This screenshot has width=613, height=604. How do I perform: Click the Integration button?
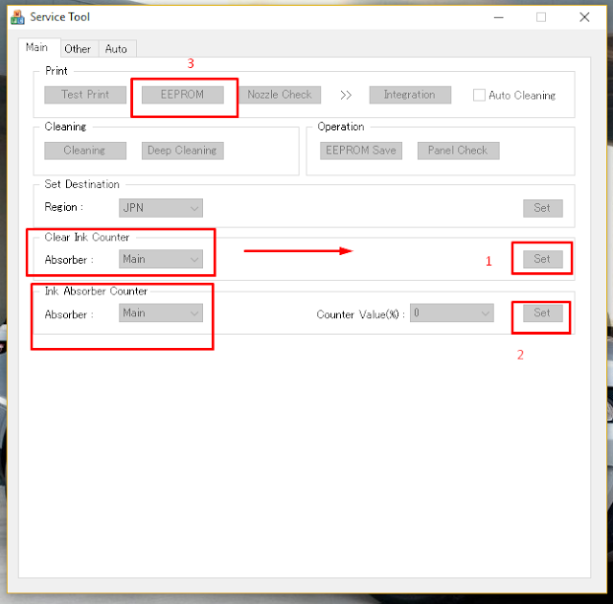(x=410, y=95)
